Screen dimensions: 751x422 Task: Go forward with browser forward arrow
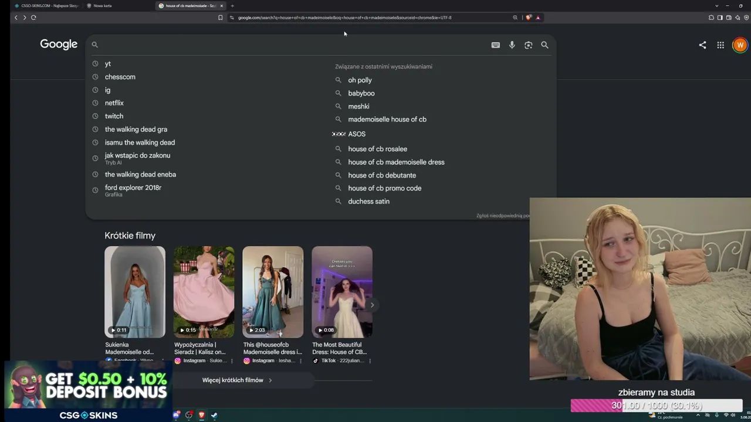click(24, 18)
